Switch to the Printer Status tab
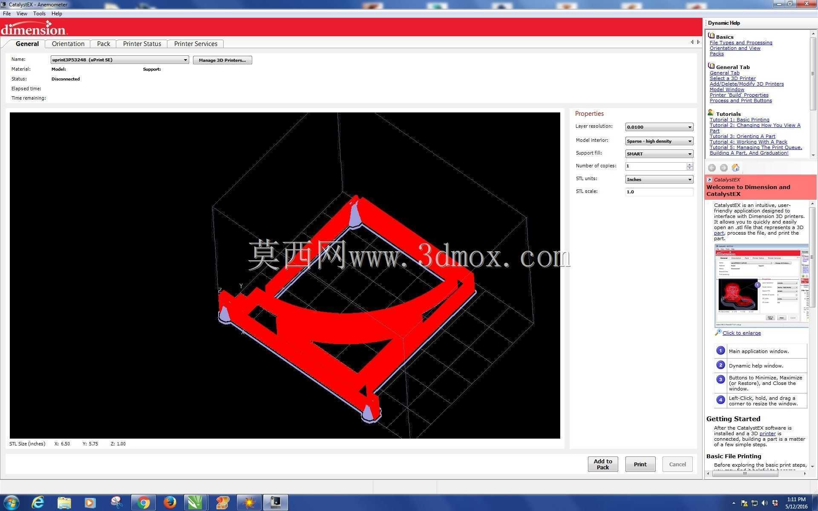This screenshot has width=818, height=511. (x=142, y=44)
